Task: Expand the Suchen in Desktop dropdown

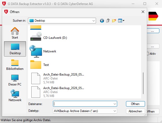Action: [94, 21]
